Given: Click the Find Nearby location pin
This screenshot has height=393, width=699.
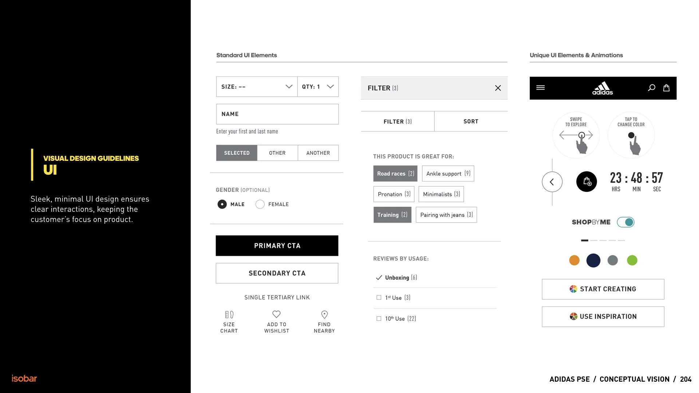Looking at the screenshot, I should (x=324, y=315).
